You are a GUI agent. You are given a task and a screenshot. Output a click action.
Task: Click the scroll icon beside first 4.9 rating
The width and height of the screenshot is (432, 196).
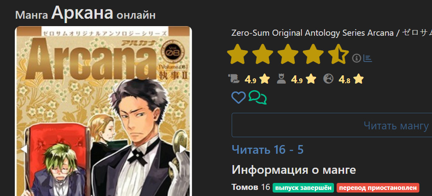(x=233, y=79)
